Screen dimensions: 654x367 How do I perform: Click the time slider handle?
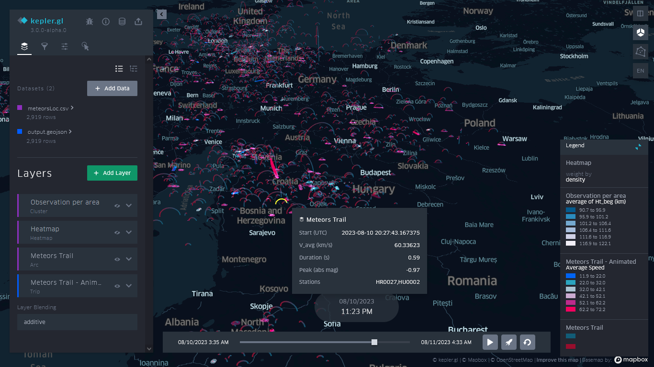[374, 342]
